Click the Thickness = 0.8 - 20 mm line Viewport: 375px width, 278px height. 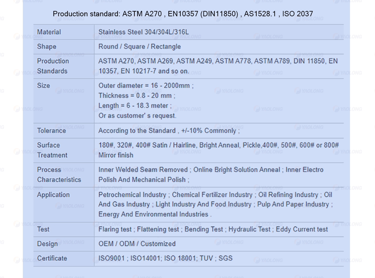[137, 95]
